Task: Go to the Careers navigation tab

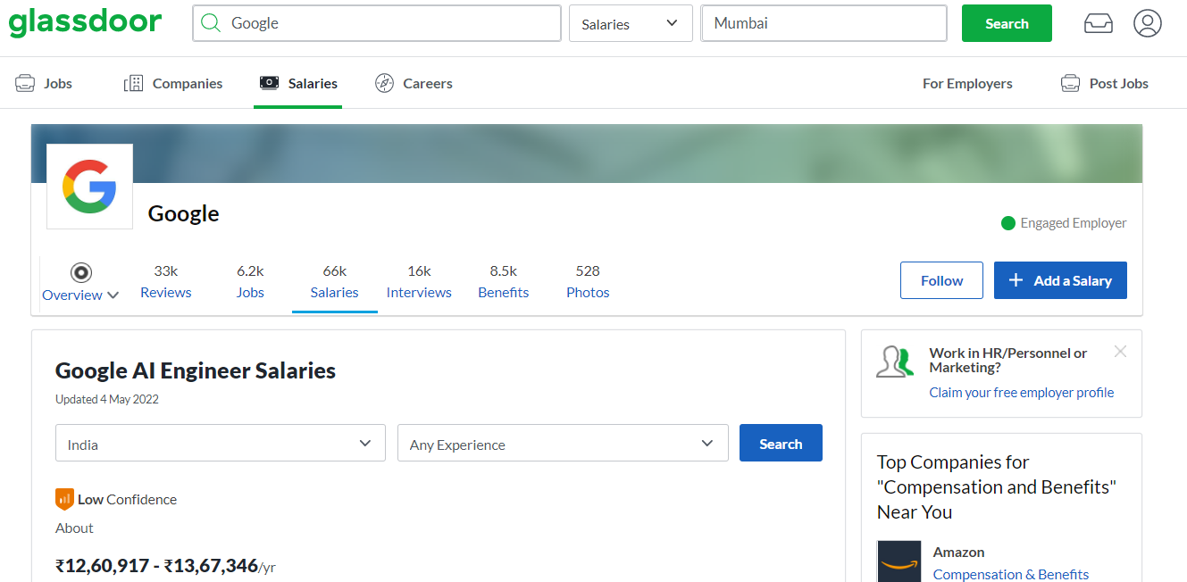Action: [414, 83]
